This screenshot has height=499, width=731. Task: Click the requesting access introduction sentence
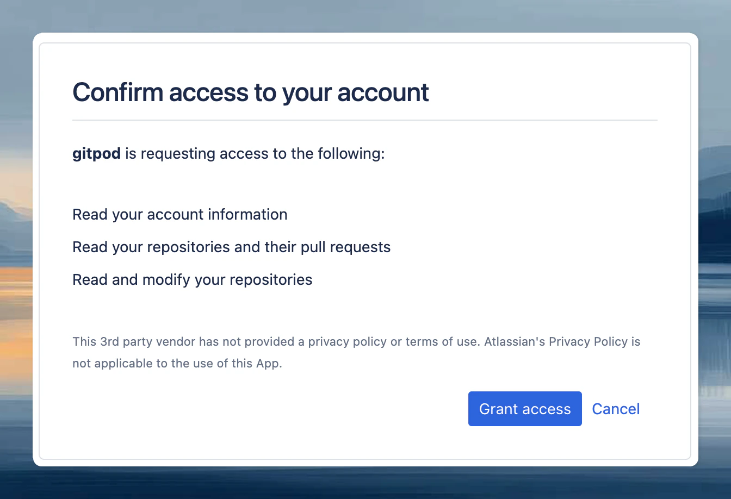(x=228, y=153)
